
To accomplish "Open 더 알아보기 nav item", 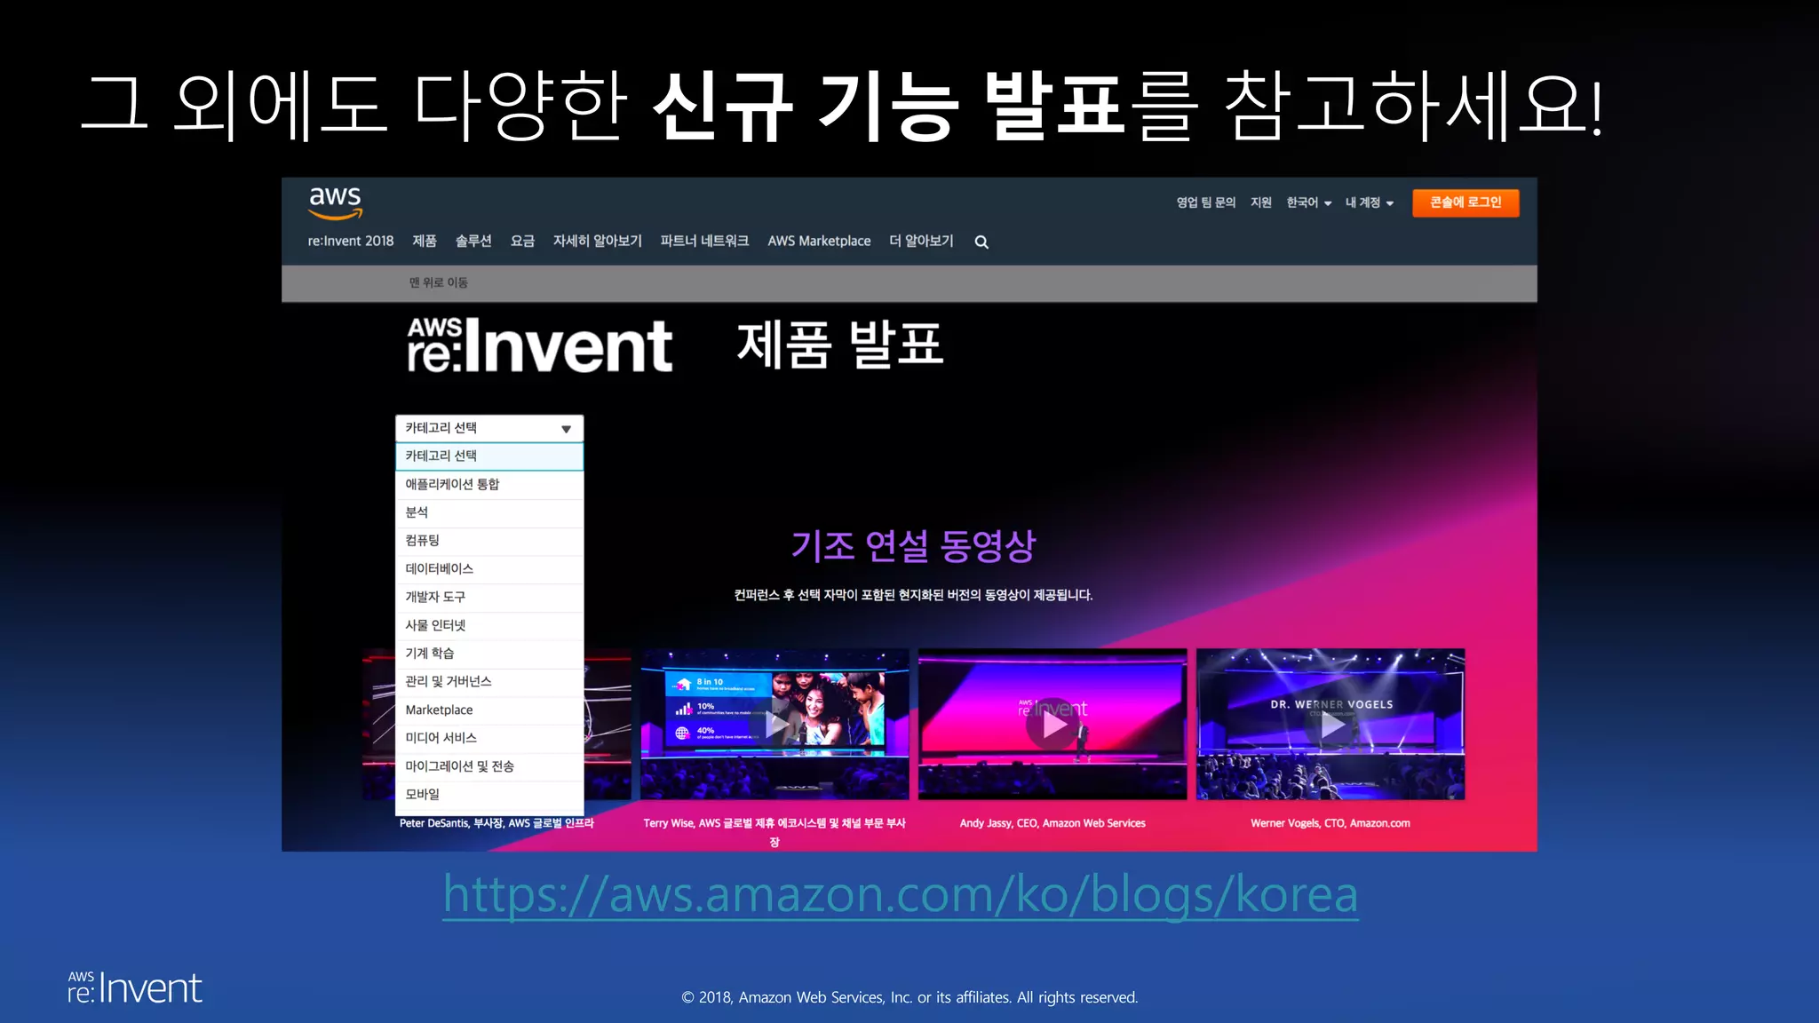I will tap(921, 242).
